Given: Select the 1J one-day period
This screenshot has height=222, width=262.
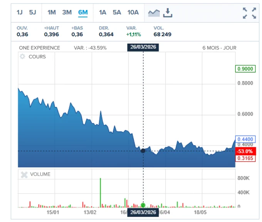Looking at the screenshot, I should pos(20,12).
